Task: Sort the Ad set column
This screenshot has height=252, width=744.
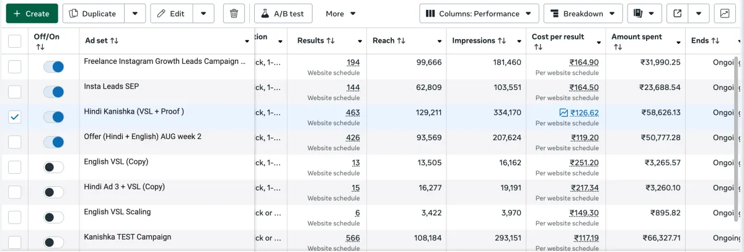Action: [114, 41]
